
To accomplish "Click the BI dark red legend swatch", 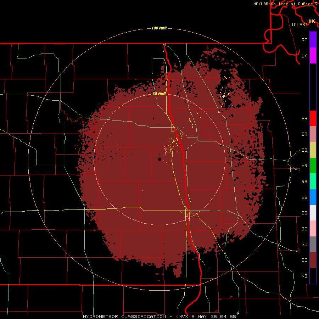I will [x=313, y=260].
